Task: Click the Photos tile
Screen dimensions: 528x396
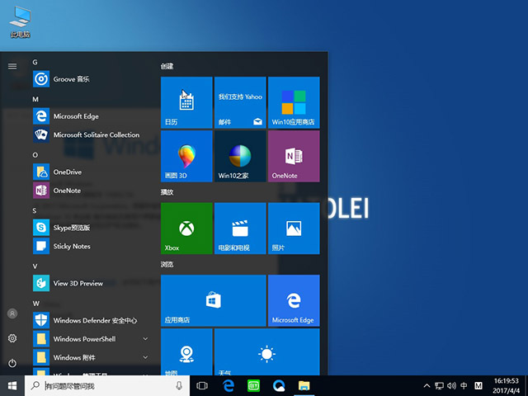Action: click(x=294, y=228)
